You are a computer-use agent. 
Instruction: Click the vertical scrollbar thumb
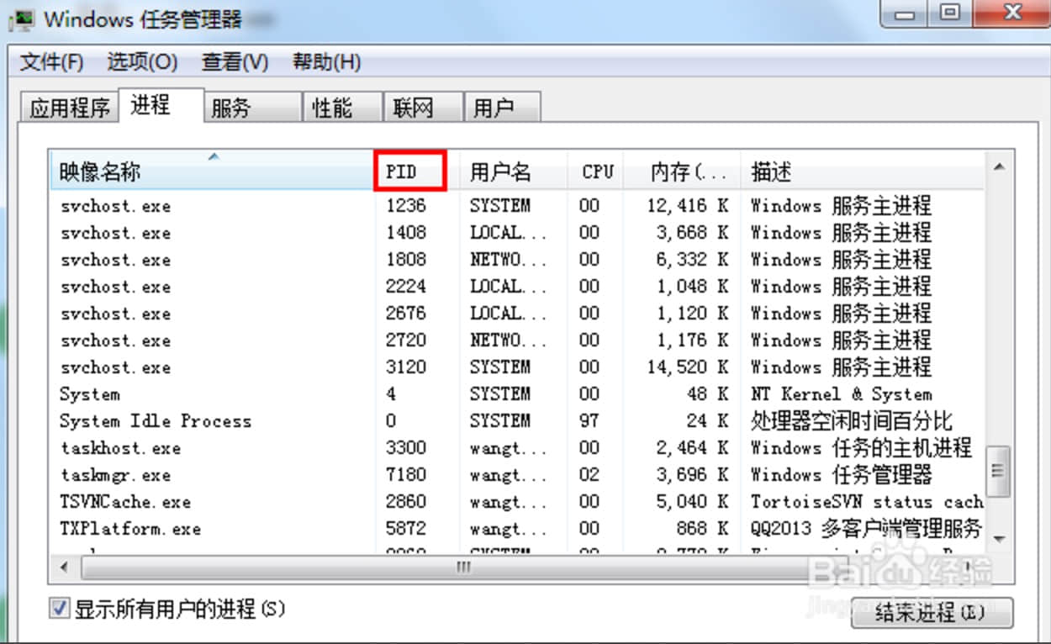click(x=999, y=469)
